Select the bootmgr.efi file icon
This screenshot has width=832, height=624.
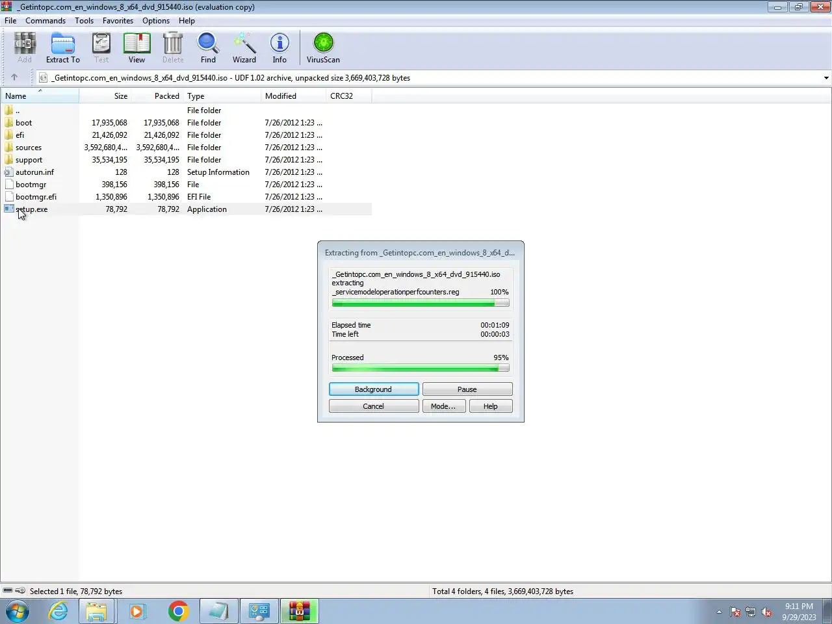(8, 196)
